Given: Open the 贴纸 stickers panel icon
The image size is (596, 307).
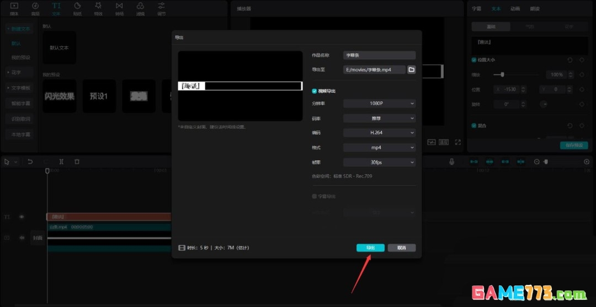Looking at the screenshot, I should click(77, 8).
